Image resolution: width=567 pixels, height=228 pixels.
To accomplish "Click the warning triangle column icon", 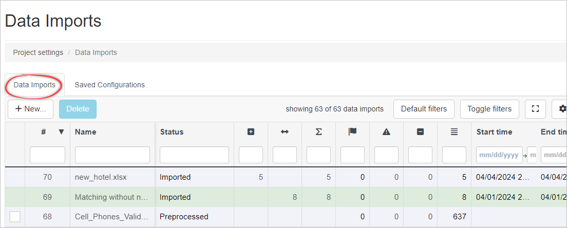I will (386, 132).
